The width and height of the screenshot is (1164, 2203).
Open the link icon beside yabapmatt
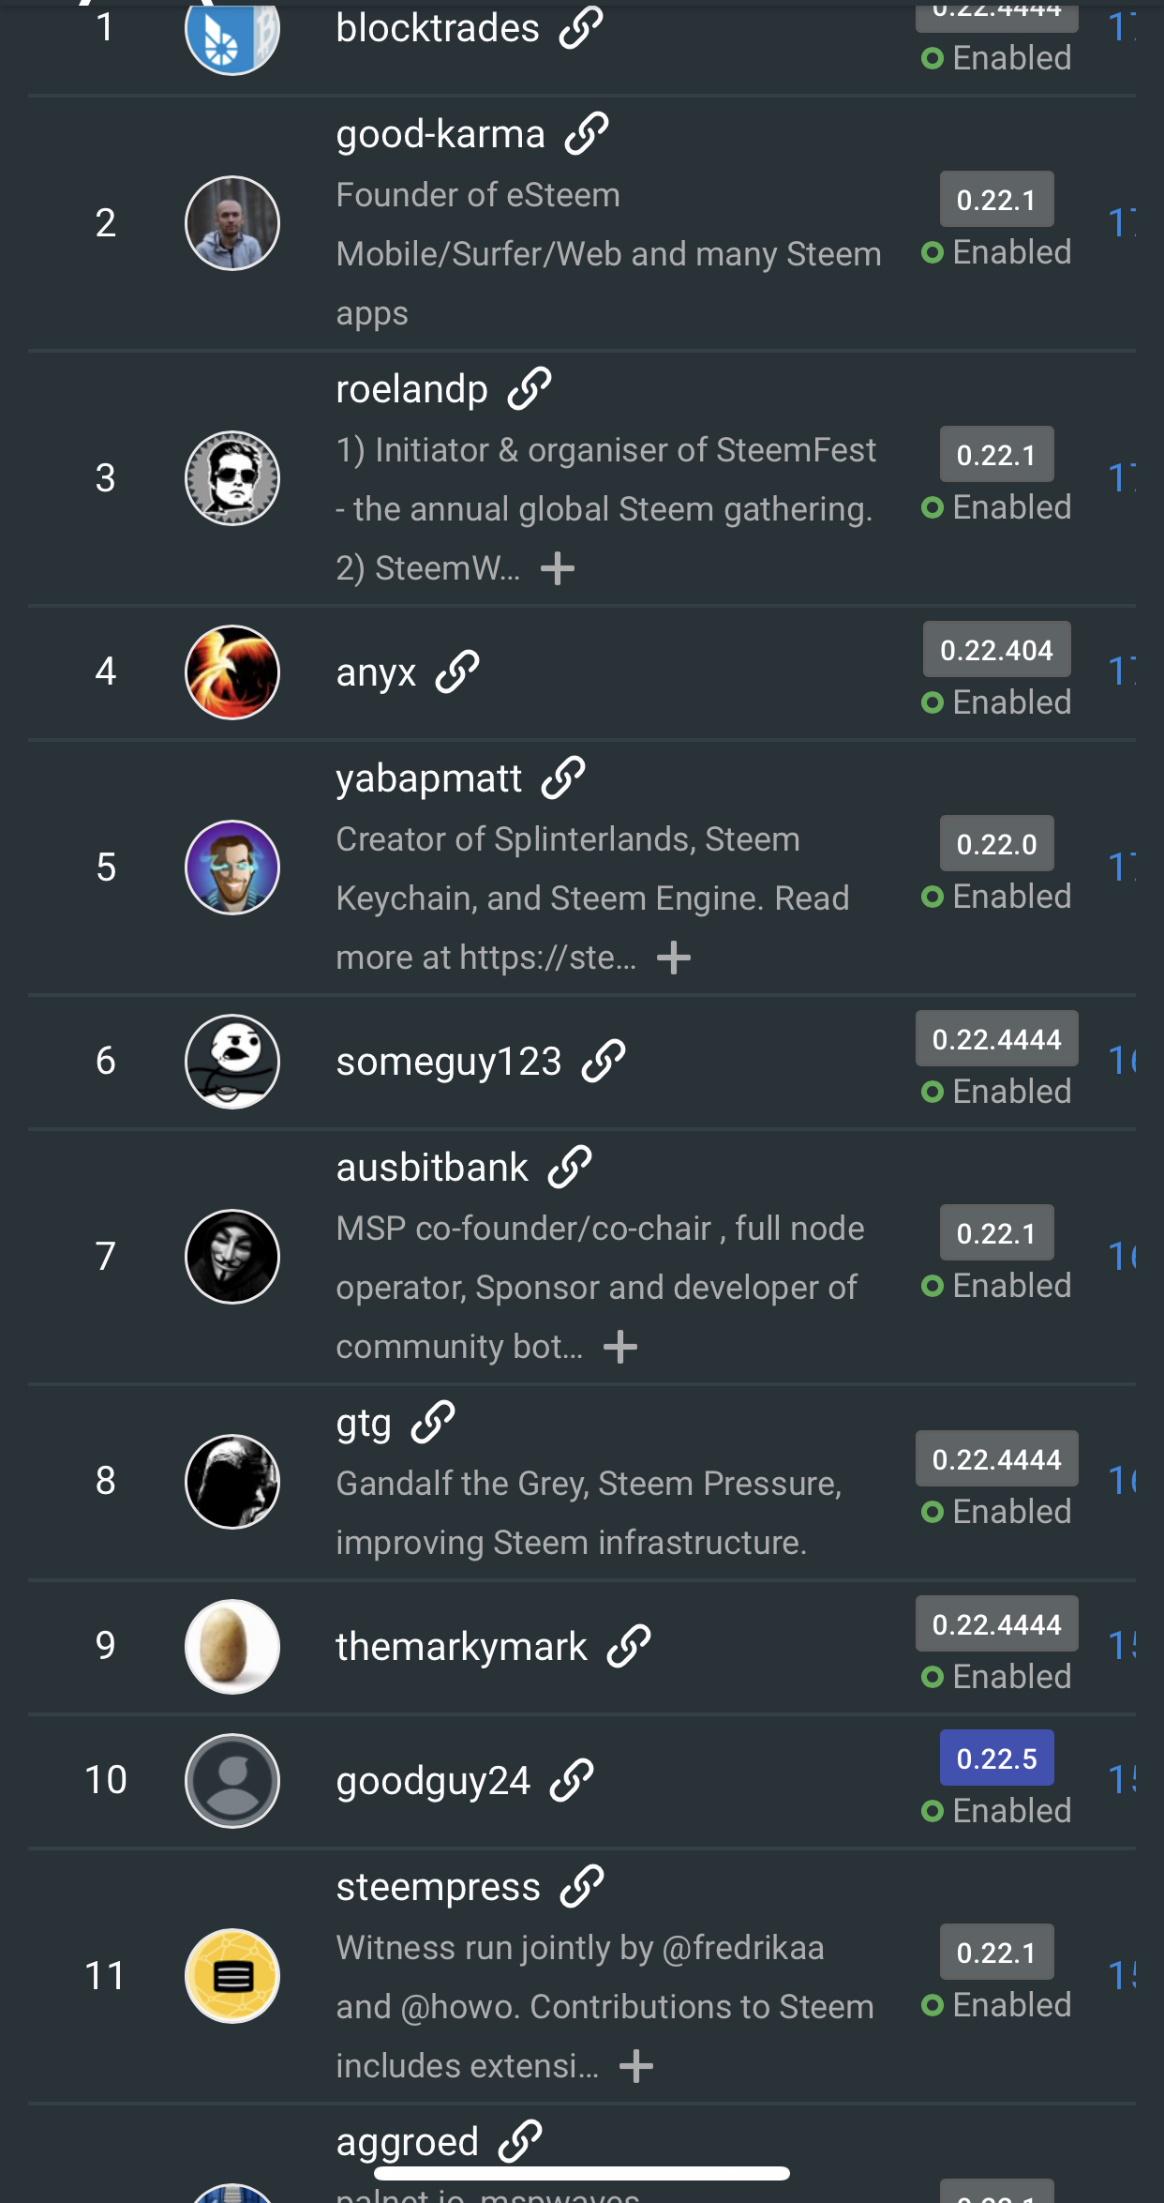click(563, 778)
